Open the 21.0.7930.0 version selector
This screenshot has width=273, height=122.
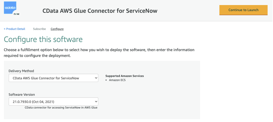(53, 102)
